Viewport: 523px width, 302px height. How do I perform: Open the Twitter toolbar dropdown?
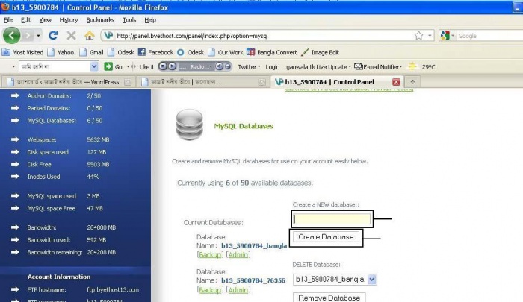coord(249,66)
